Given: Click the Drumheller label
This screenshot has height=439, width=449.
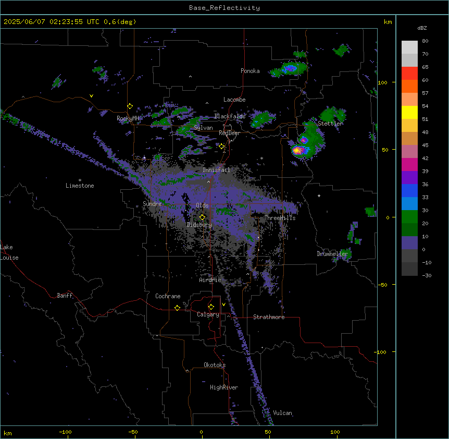Looking at the screenshot, I should [x=332, y=254].
